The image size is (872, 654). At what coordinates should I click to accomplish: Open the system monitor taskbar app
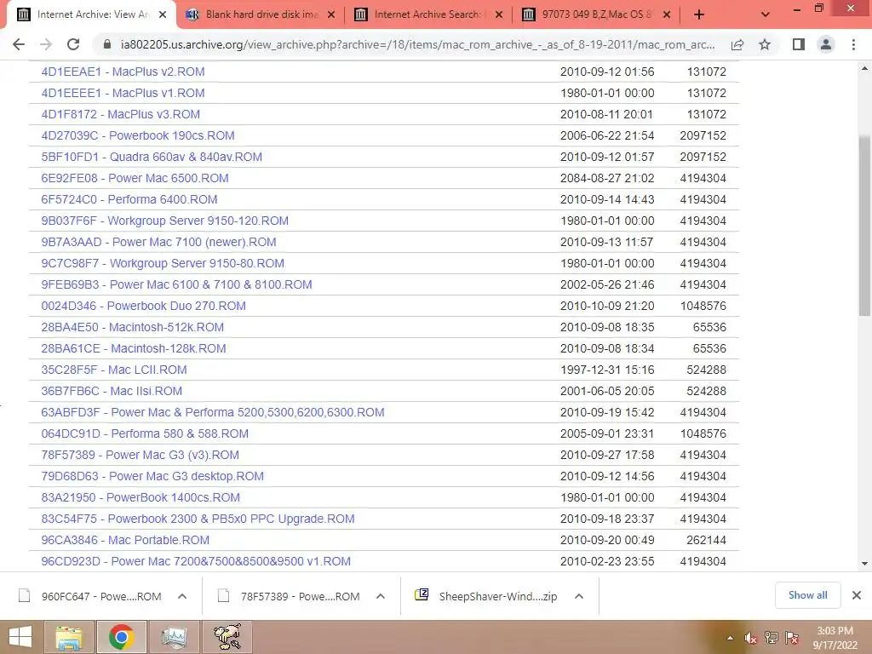(175, 637)
